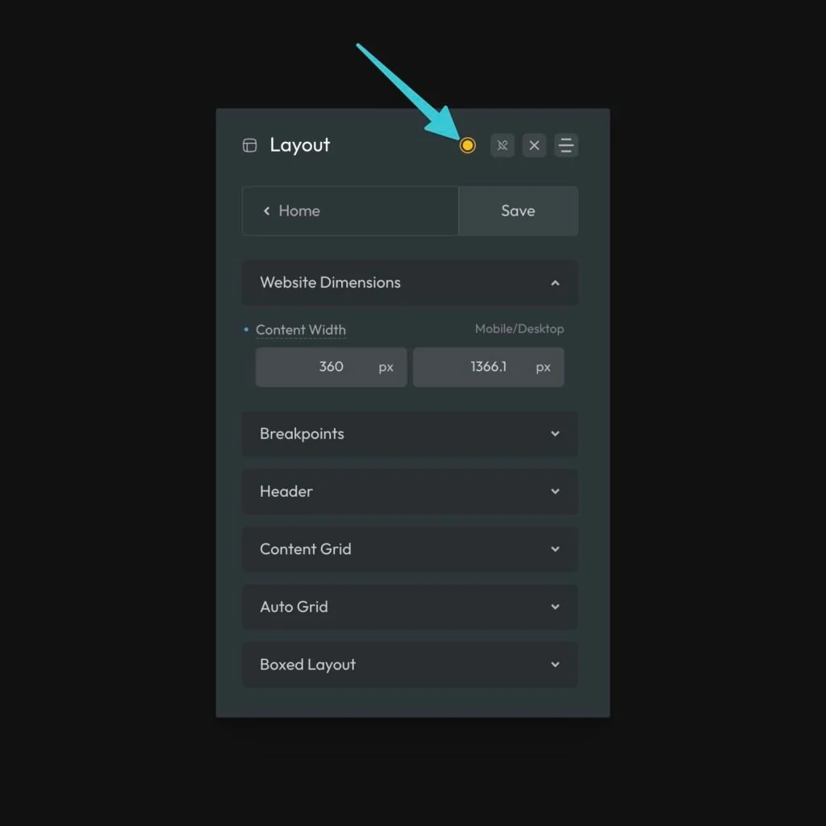Click the yellow unsaved changes indicator dot
Image resolution: width=826 pixels, height=826 pixels.
467,145
